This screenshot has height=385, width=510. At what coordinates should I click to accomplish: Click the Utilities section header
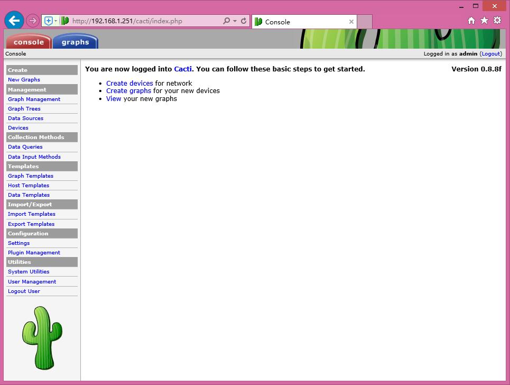tap(42, 262)
